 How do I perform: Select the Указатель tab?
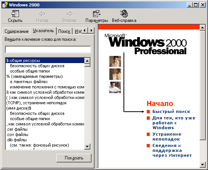(43, 31)
